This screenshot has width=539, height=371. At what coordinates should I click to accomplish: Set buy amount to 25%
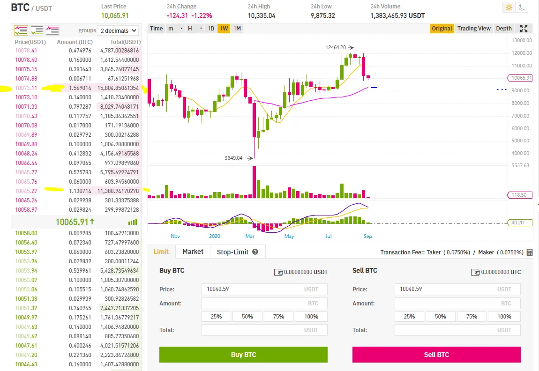point(216,316)
